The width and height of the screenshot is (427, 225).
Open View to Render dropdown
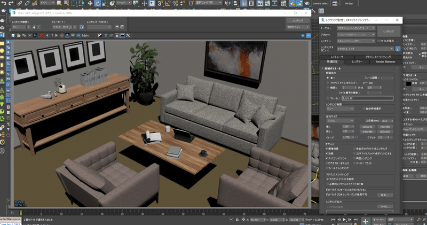tap(365, 49)
